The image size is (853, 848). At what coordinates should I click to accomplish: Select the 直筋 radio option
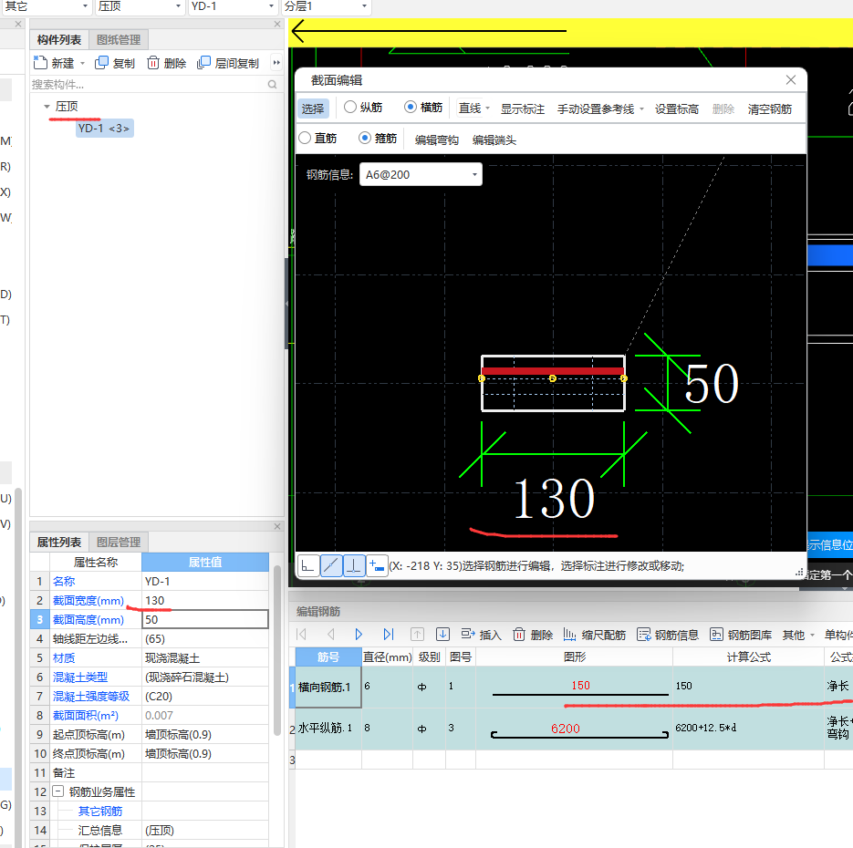pyautogui.click(x=305, y=138)
